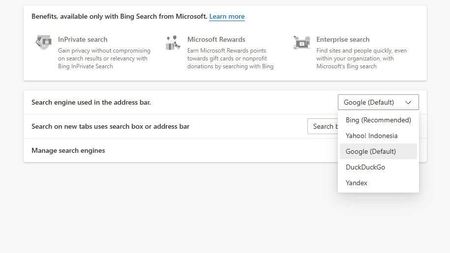Image resolution: width=450 pixels, height=253 pixels.
Task: Choose Yandex as the search engine
Action: pos(378,183)
